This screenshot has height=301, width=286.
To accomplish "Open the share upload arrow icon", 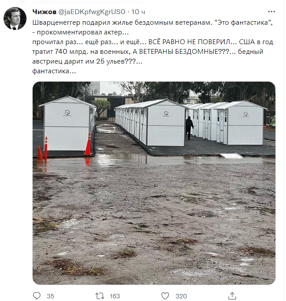I will (x=232, y=296).
